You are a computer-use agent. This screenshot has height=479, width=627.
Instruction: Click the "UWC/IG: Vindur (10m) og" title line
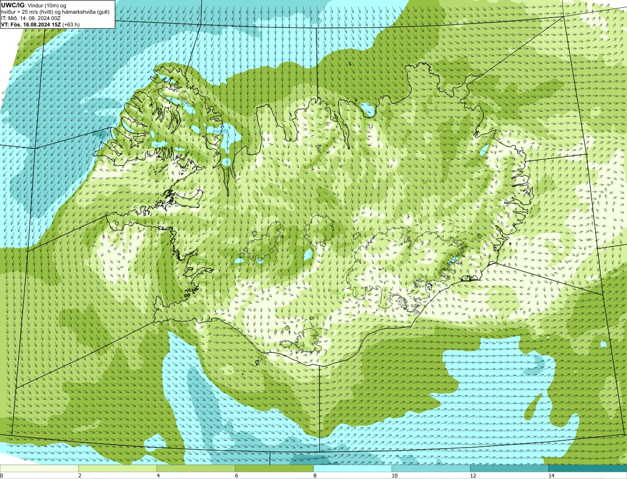tap(34, 5)
